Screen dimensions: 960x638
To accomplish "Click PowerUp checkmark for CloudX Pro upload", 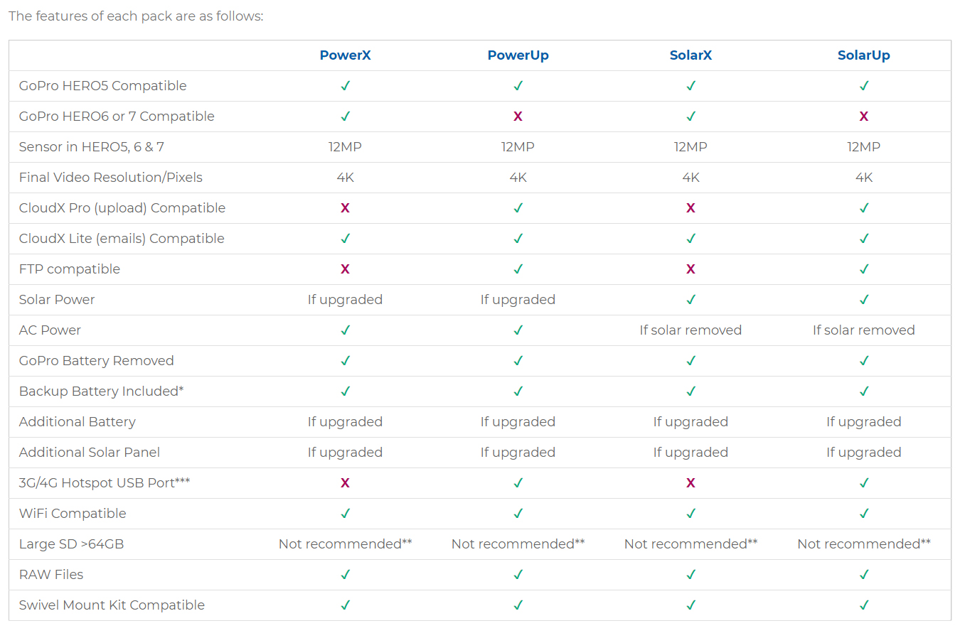I will coord(518,208).
